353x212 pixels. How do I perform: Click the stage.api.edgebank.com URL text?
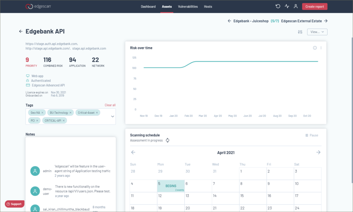(89, 48)
